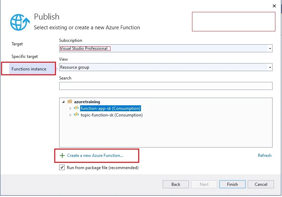
Task: Expand the topic-function-sk node
Action: (x=70, y=115)
